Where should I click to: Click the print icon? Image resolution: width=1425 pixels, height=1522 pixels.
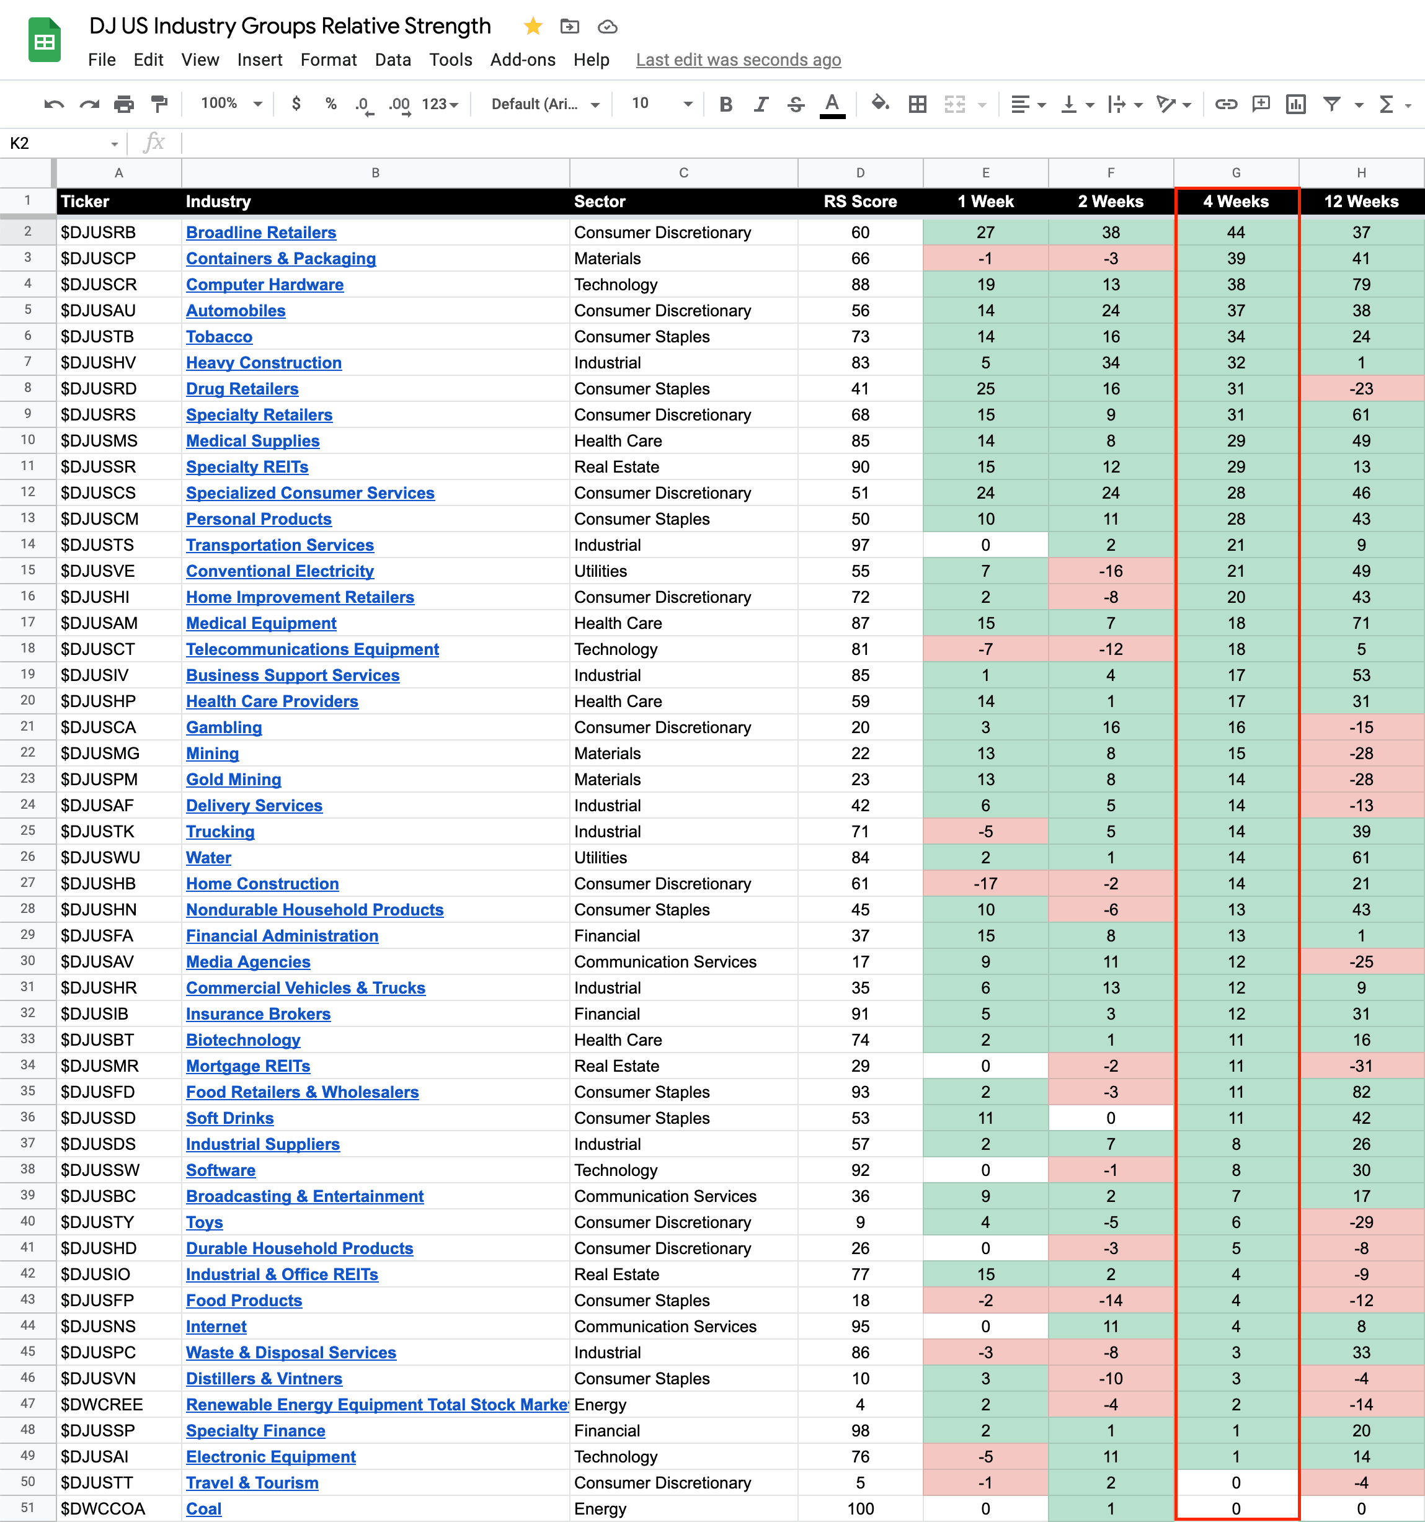coord(124,104)
